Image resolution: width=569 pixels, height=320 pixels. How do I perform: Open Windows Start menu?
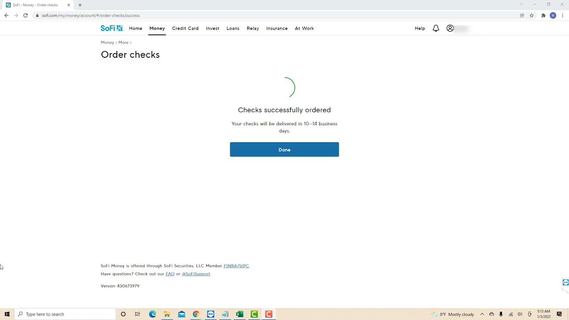(x=7, y=314)
